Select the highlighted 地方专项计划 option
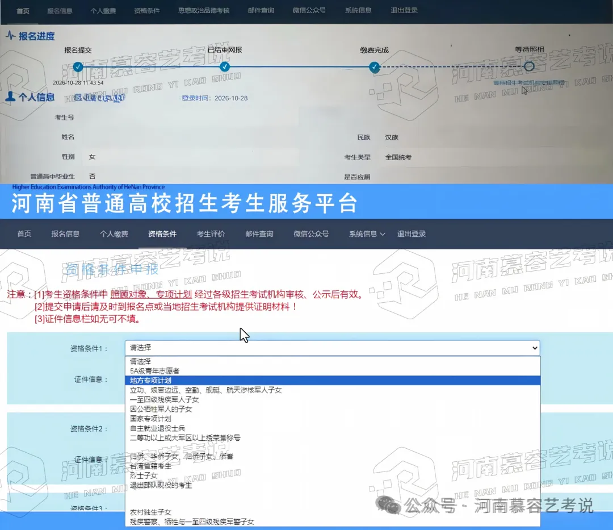The image size is (613, 530). pos(333,381)
